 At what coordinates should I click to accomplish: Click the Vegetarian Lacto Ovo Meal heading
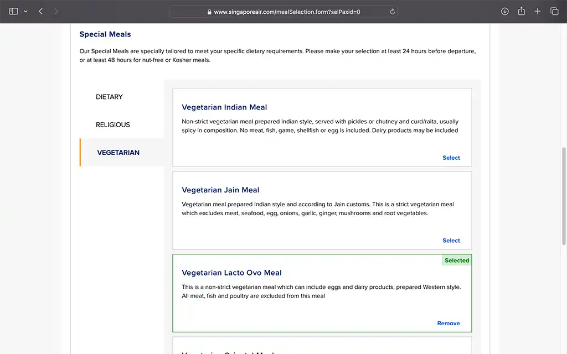pyautogui.click(x=231, y=273)
